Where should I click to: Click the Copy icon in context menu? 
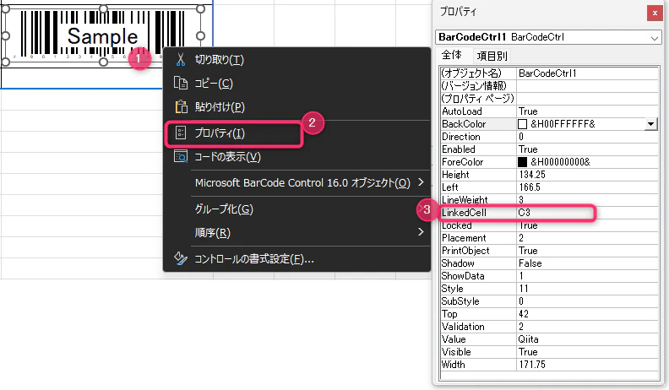[x=181, y=83]
